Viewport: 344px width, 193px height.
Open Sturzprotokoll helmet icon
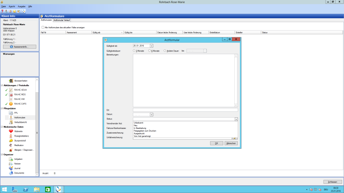[x=11, y=140]
